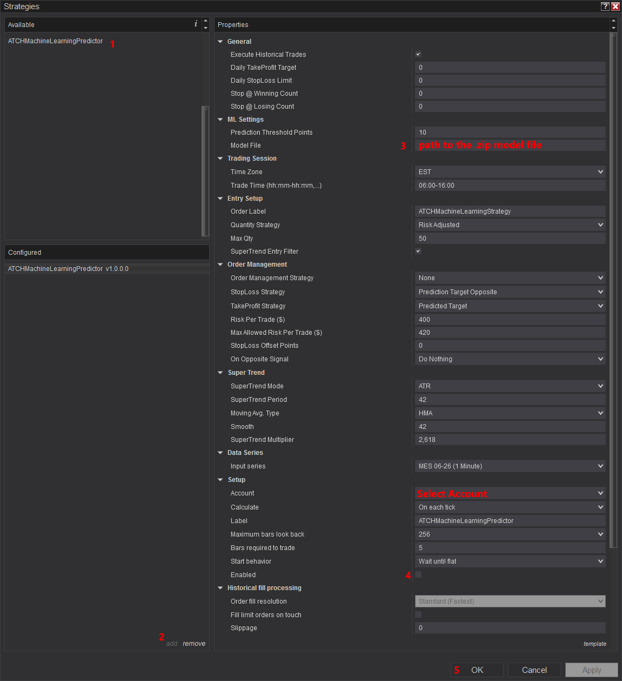
Task: Uncheck SuperTrend Entry Filter checkbox
Action: click(x=418, y=252)
